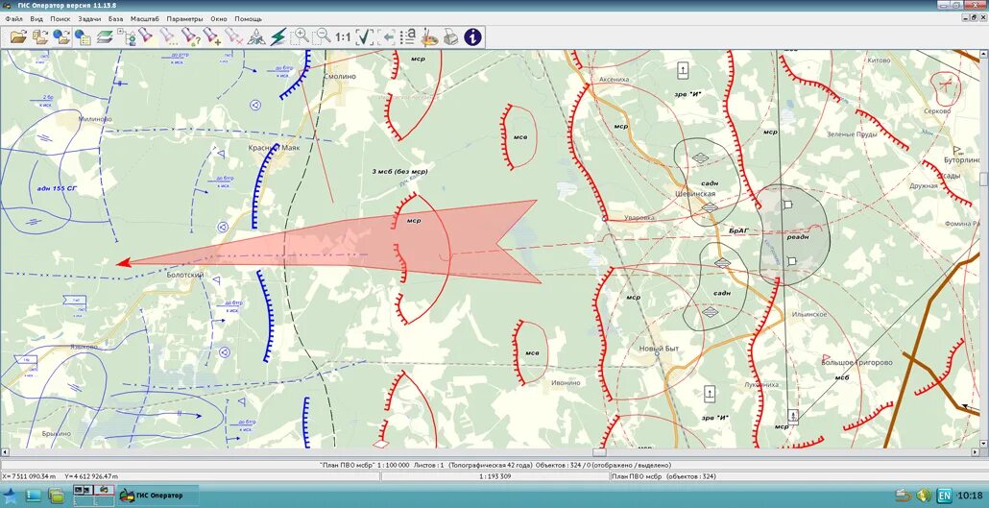This screenshot has height=508, width=989.
Task: Open the map layers stack icon
Action: (105, 37)
